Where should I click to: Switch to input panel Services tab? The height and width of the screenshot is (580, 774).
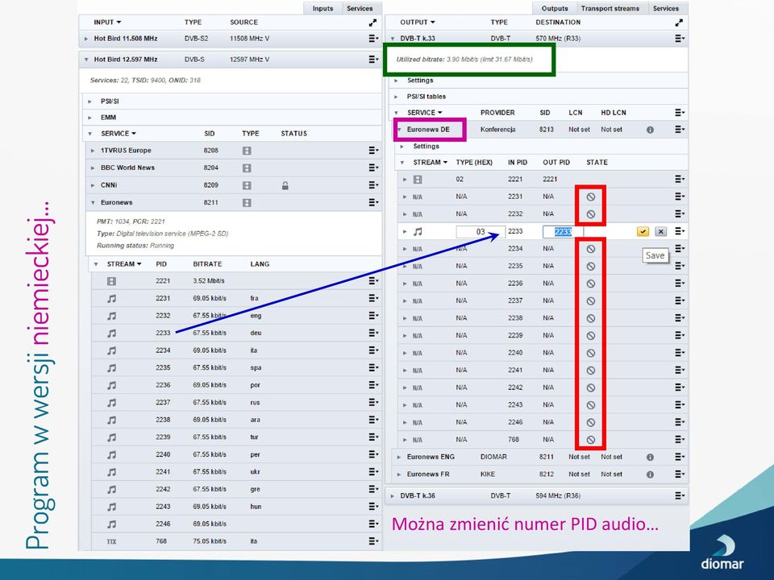pos(360,8)
